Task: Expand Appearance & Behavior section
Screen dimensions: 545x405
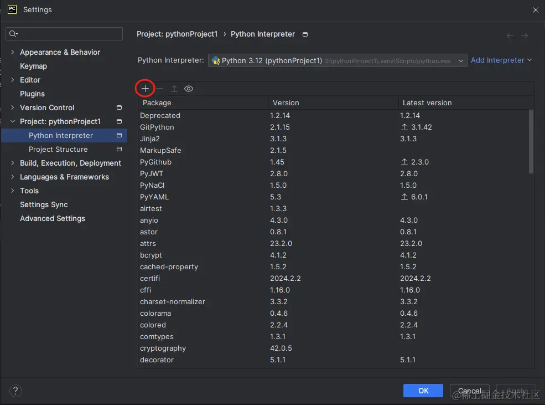Action: (x=13, y=52)
